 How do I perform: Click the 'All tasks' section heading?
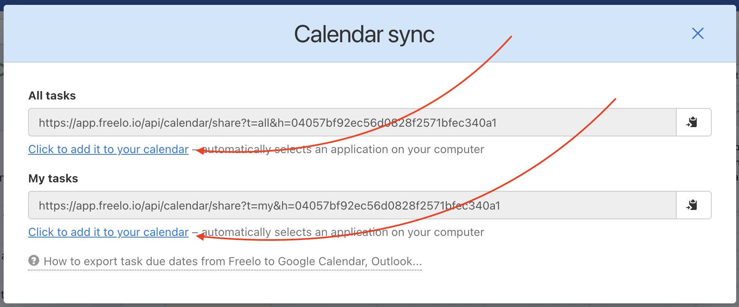[52, 95]
